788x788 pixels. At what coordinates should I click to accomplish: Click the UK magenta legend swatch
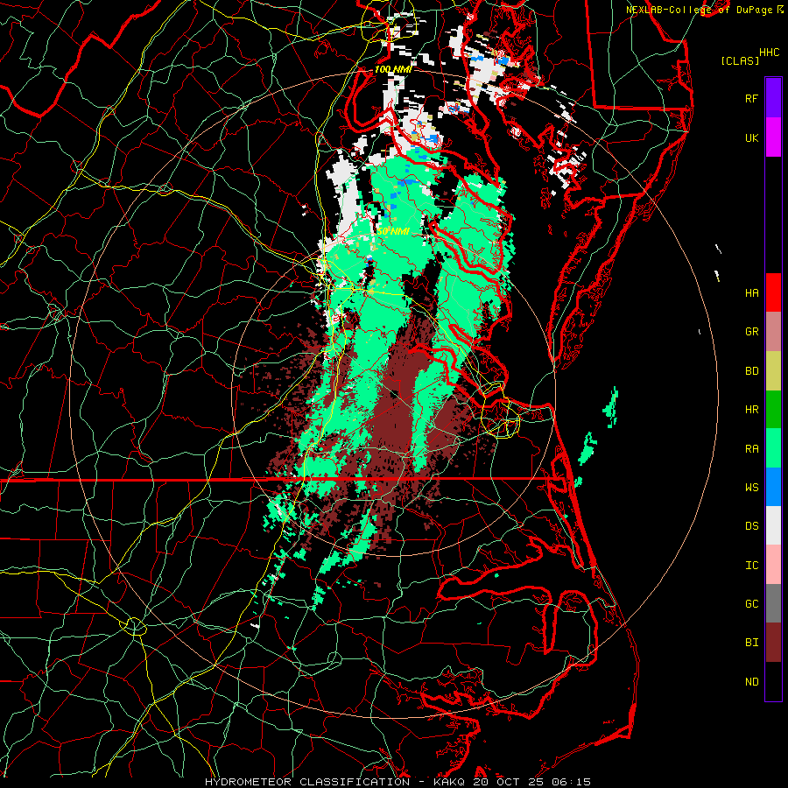(x=773, y=137)
